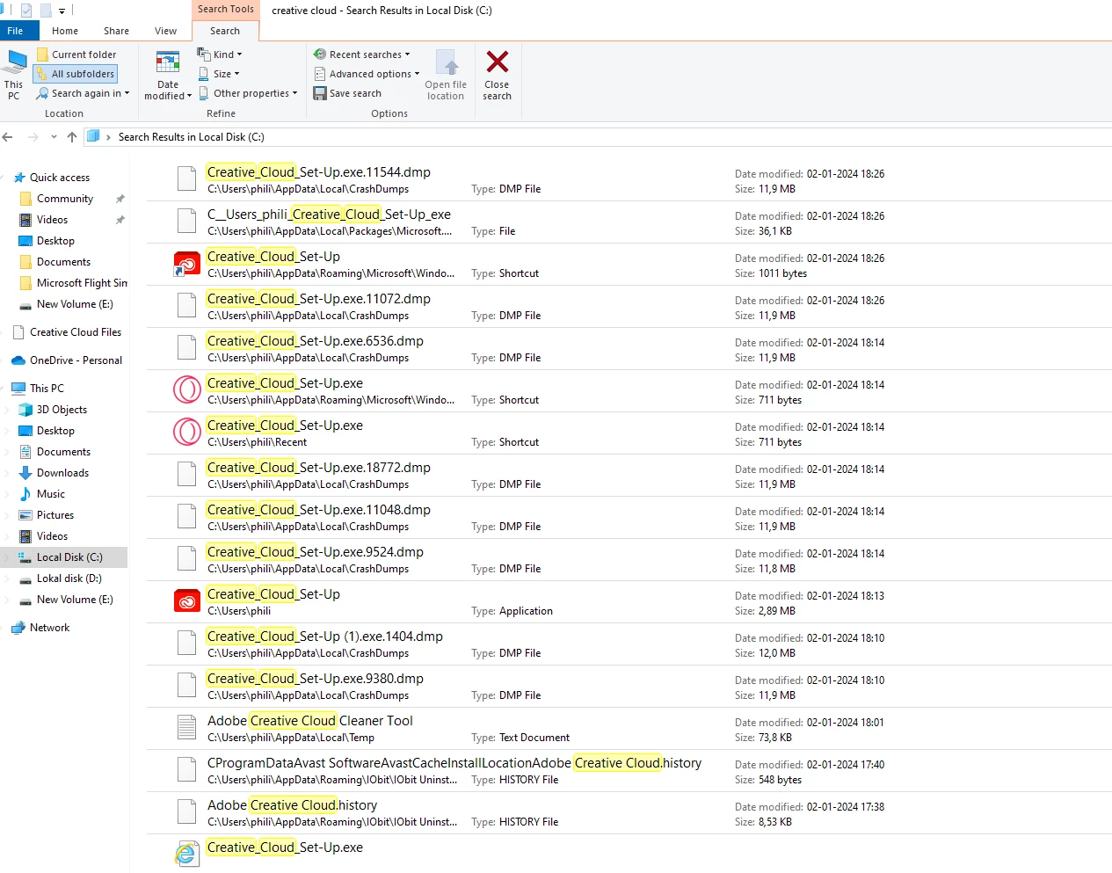Image resolution: width=1112 pixels, height=873 pixels.
Task: Select Current folder search scope
Action: click(x=76, y=55)
